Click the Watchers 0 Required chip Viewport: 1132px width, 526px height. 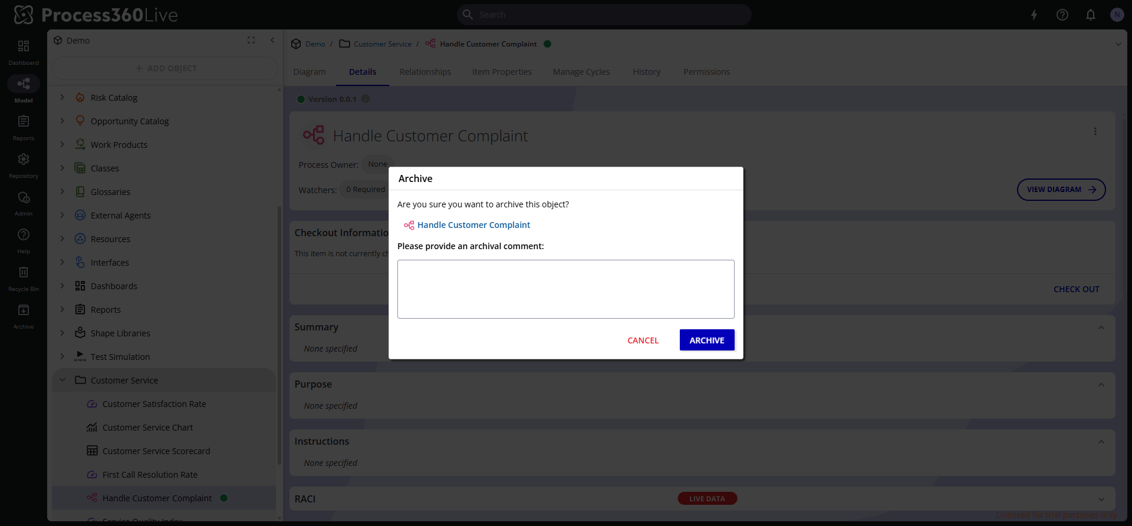tap(365, 190)
